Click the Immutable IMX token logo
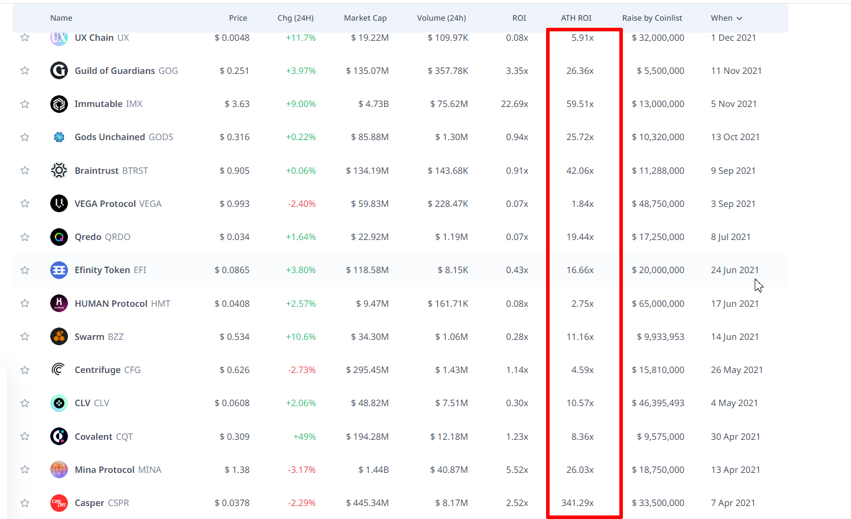This screenshot has width=851, height=519. [59, 104]
